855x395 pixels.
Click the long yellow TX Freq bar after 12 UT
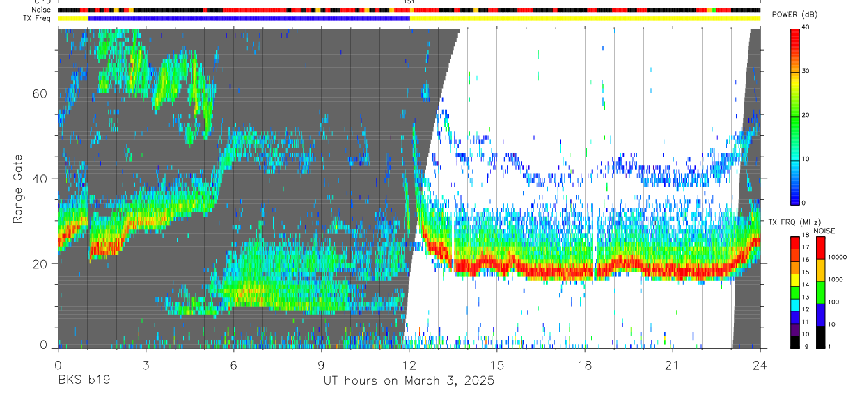click(x=585, y=18)
